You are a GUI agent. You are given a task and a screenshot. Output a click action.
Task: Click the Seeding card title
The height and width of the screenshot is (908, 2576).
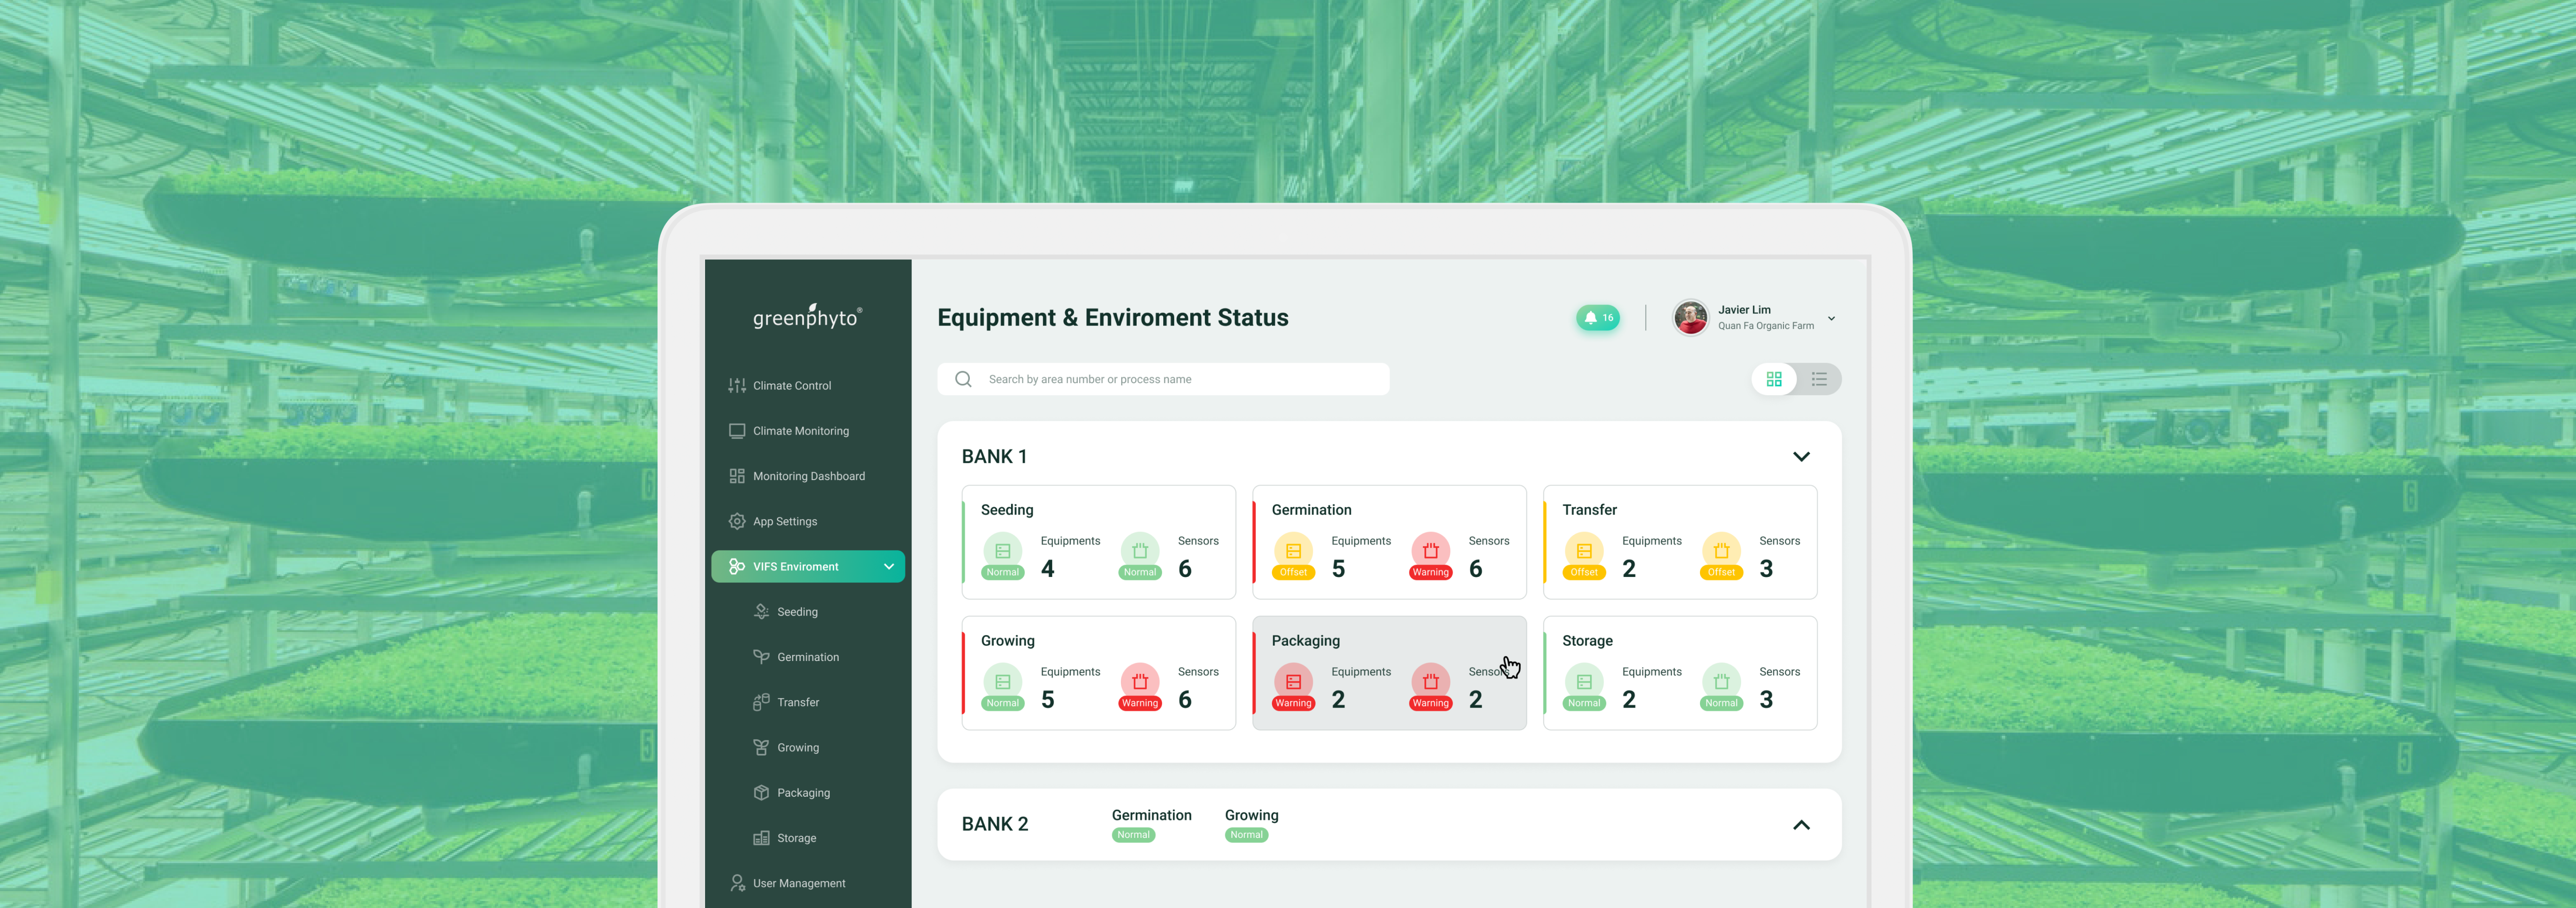pos(1007,510)
